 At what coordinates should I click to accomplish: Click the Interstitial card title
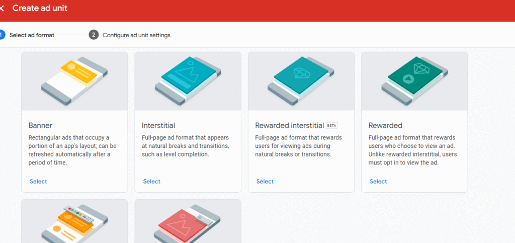pos(158,125)
